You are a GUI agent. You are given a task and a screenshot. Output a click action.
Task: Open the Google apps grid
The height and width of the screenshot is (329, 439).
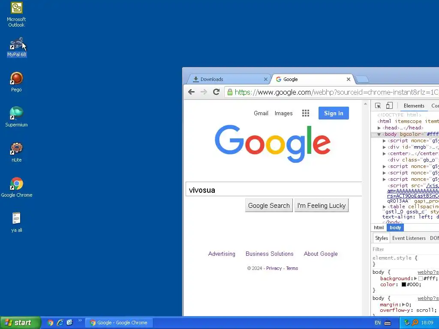pyautogui.click(x=305, y=113)
